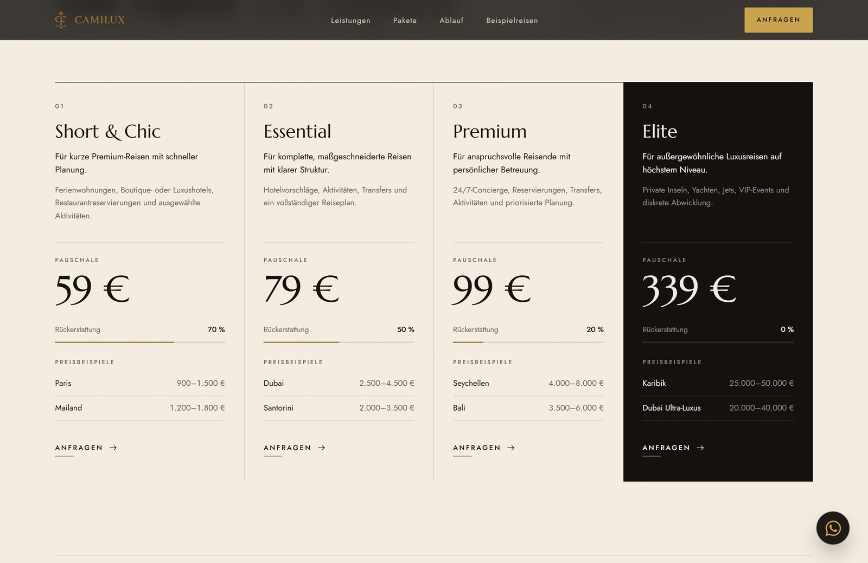
Task: Click the 0 % refund value
Action: [x=787, y=329]
